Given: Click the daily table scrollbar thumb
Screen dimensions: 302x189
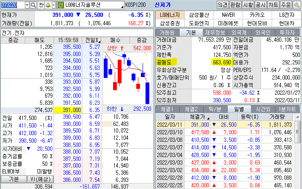Looking at the screenshot, I should coord(298,132).
